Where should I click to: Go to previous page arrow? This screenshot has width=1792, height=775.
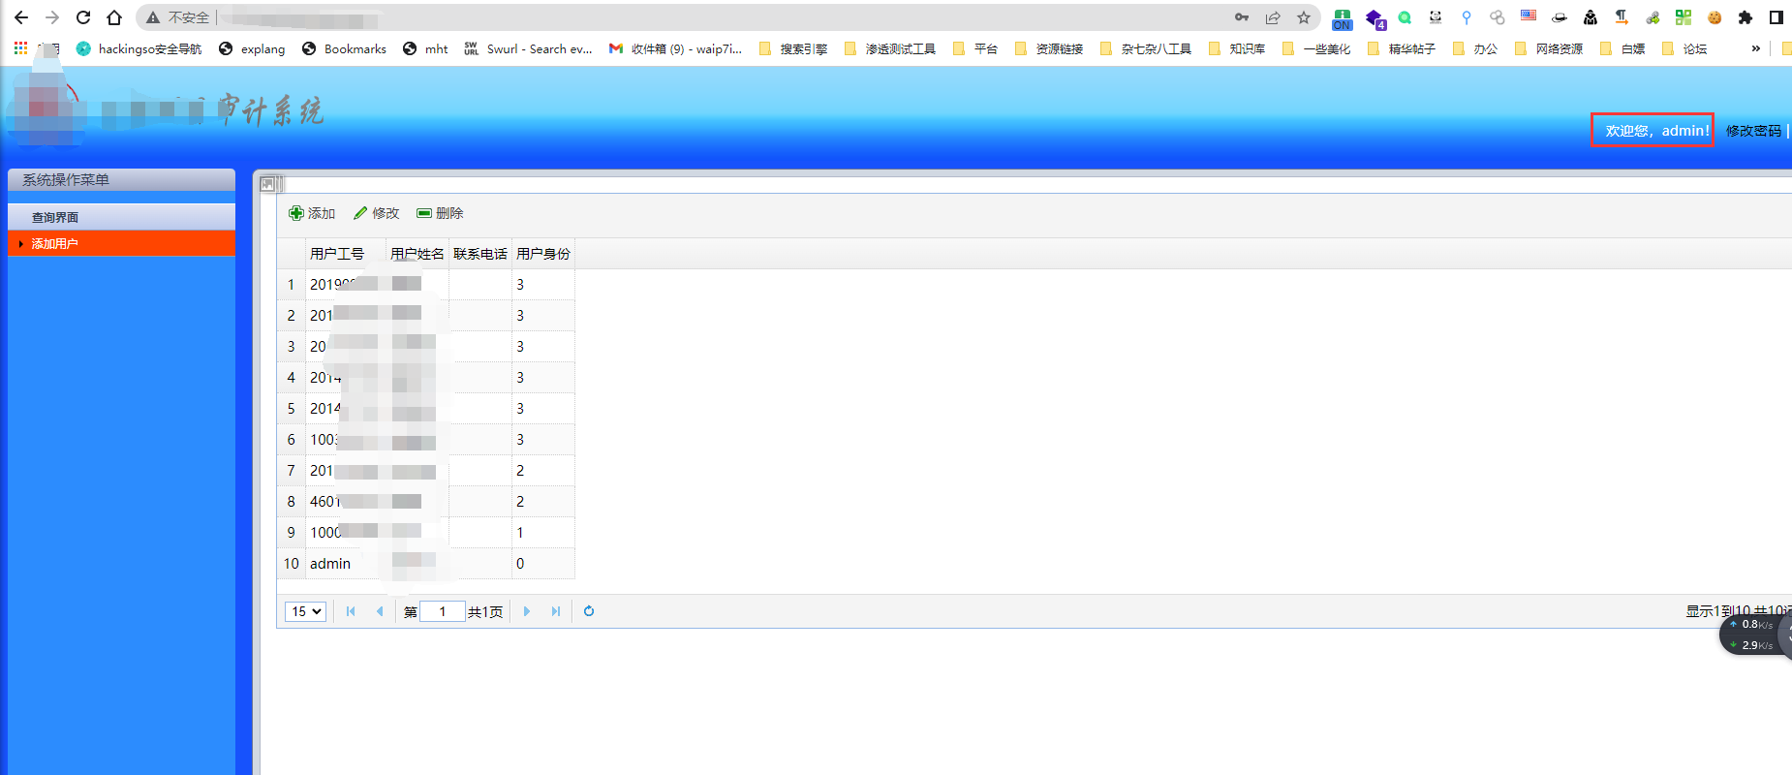click(x=380, y=611)
